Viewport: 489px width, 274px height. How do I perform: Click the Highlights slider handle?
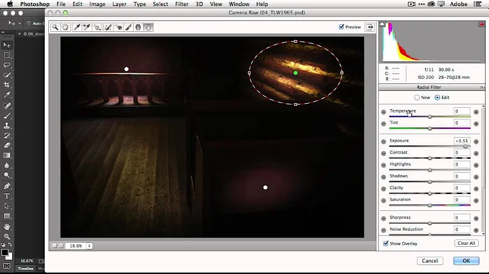click(x=430, y=170)
